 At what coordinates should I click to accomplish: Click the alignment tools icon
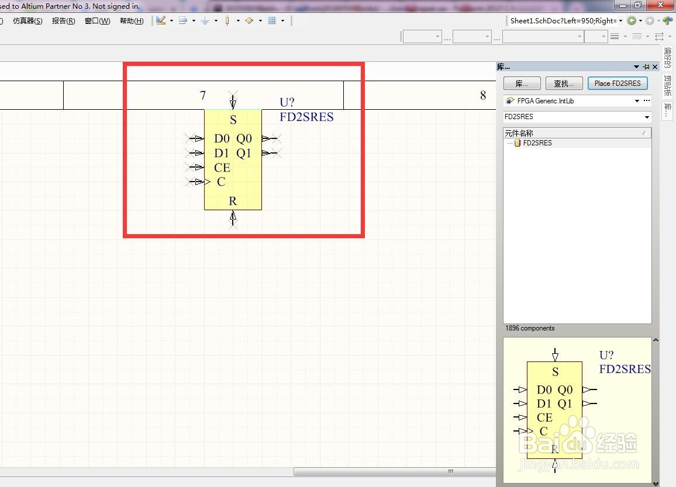183,20
